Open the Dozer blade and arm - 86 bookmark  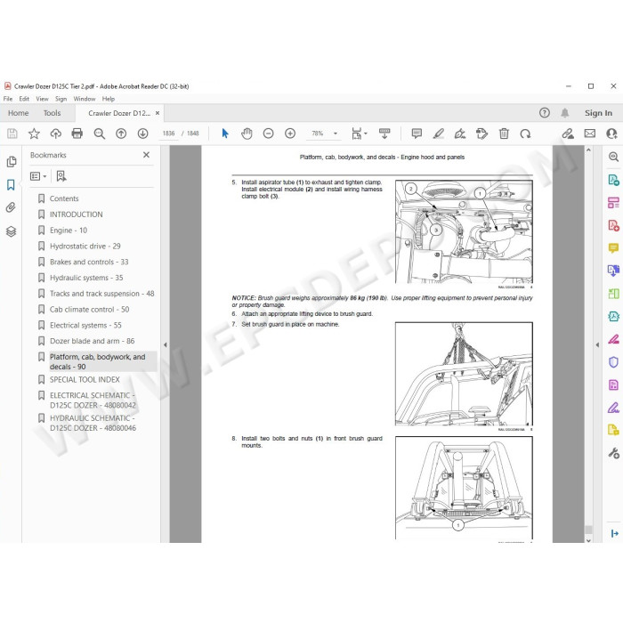(93, 341)
